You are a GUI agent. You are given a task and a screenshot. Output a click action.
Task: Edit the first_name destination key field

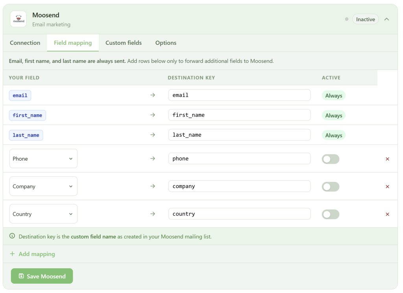click(239, 115)
